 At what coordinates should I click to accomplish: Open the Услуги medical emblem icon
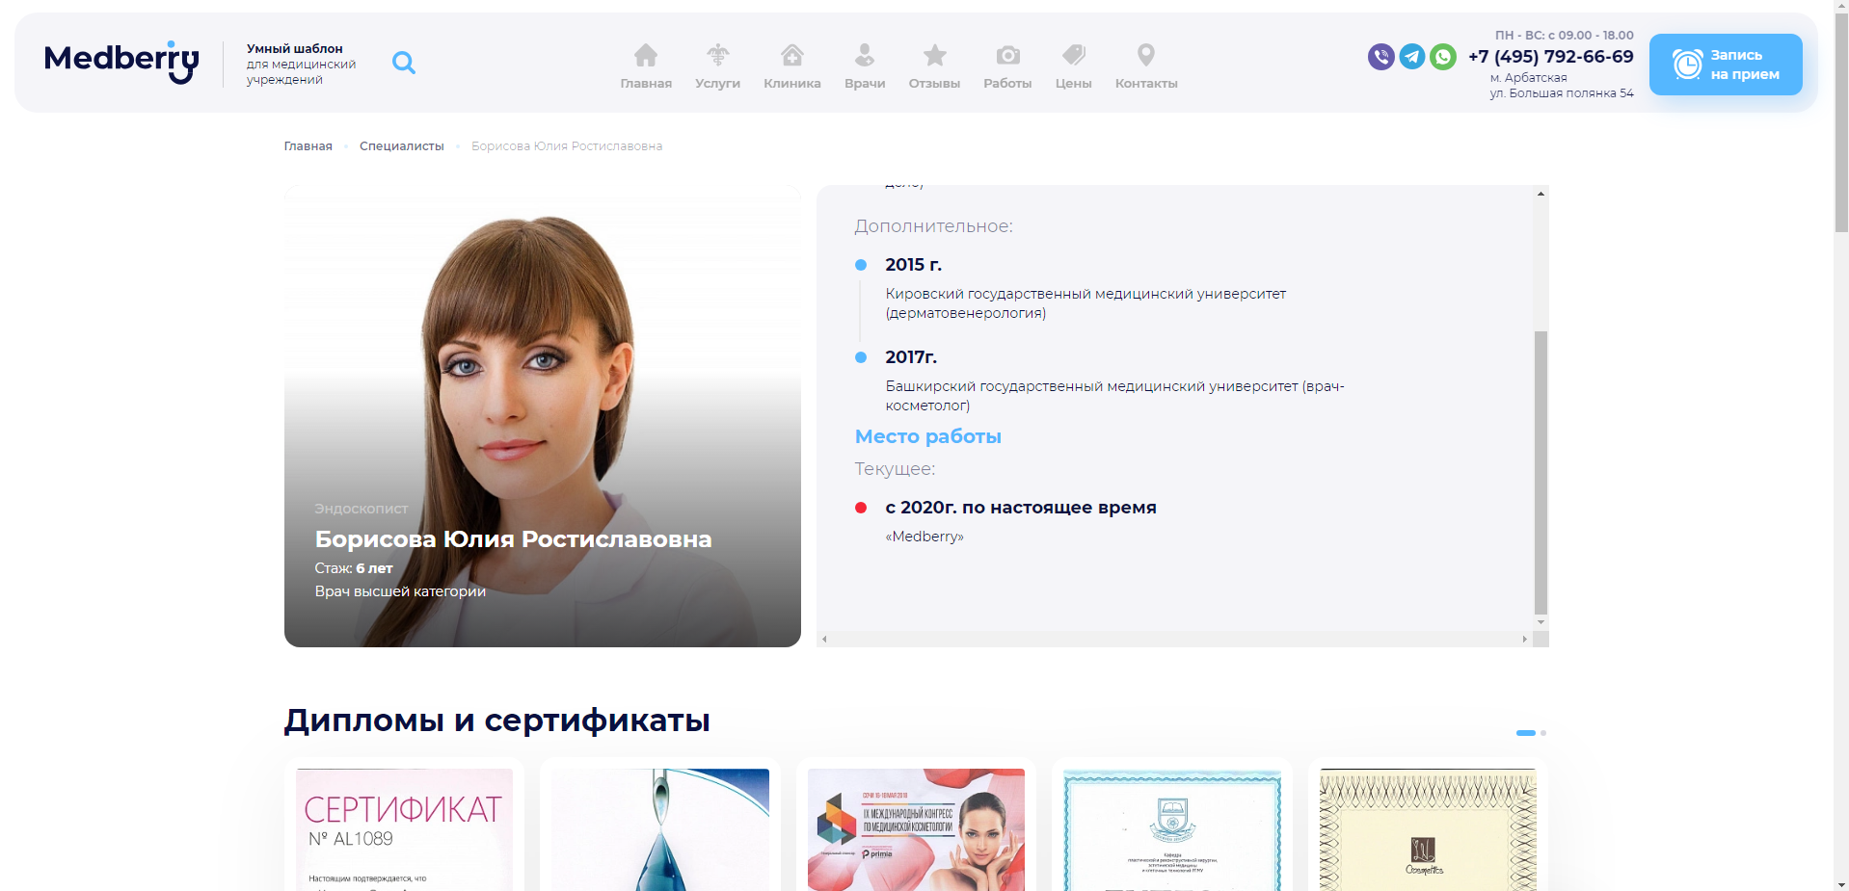(717, 55)
